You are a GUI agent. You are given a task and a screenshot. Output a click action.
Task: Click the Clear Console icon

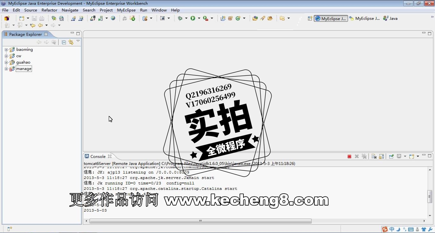(374, 156)
